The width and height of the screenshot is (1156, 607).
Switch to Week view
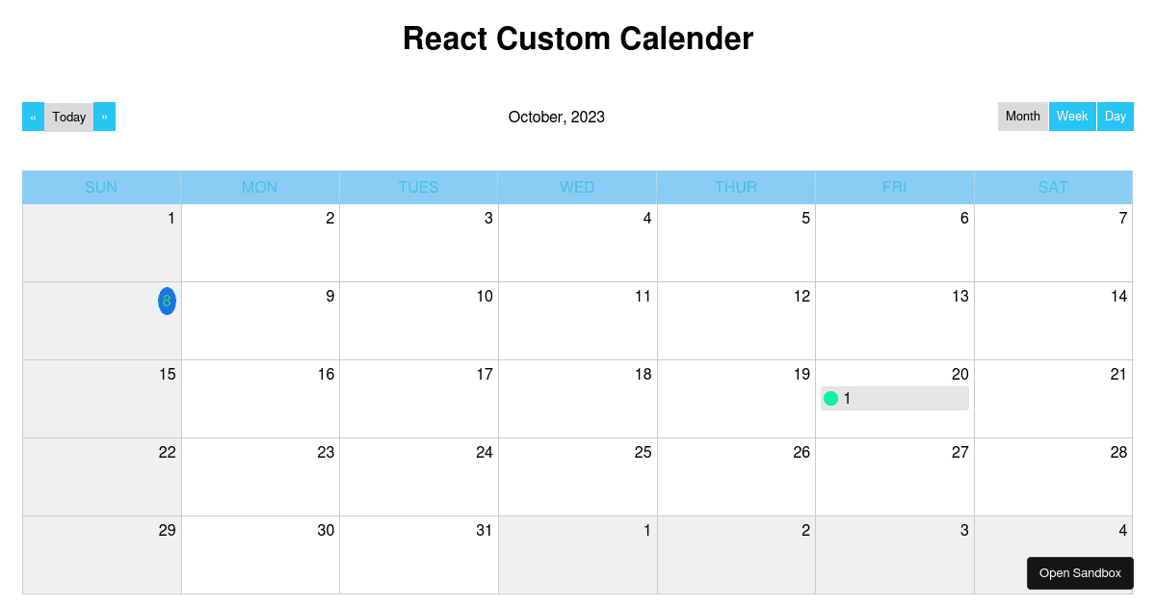[x=1072, y=116]
